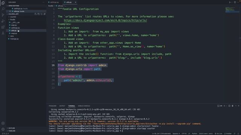Close the urls.py editor tab
The height and width of the screenshot is (135, 241).
coord(75,2)
